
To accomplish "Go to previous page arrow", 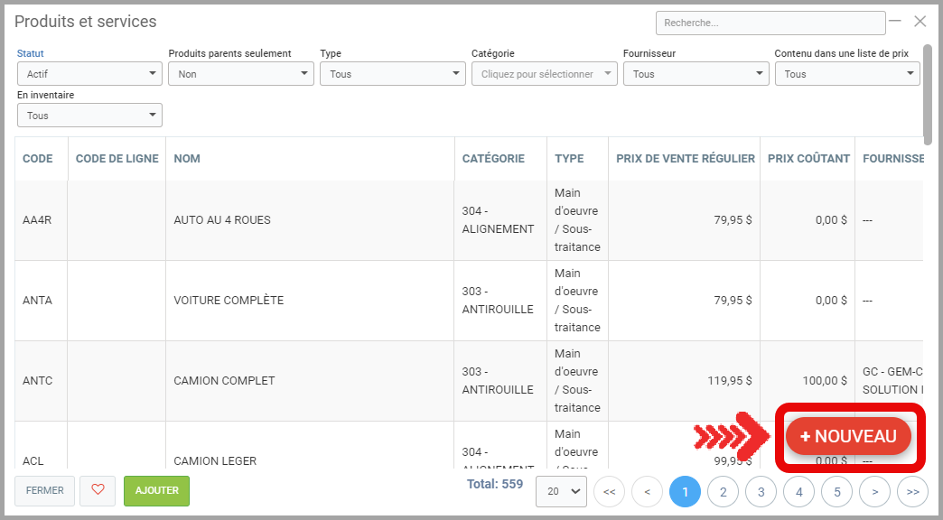I will coord(647,492).
